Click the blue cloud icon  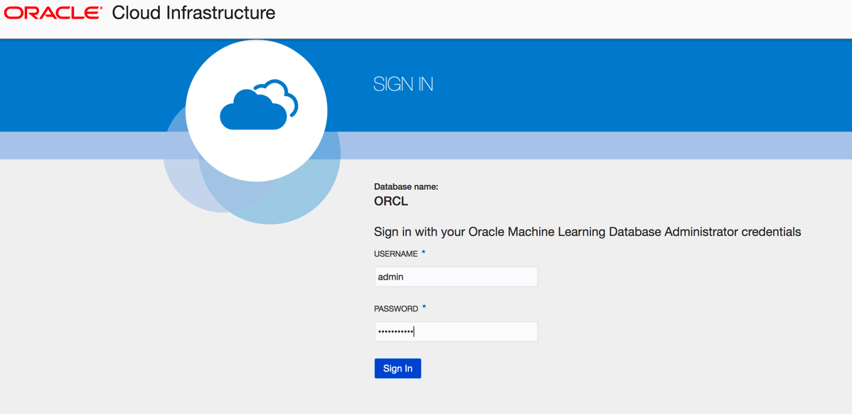coord(259,105)
